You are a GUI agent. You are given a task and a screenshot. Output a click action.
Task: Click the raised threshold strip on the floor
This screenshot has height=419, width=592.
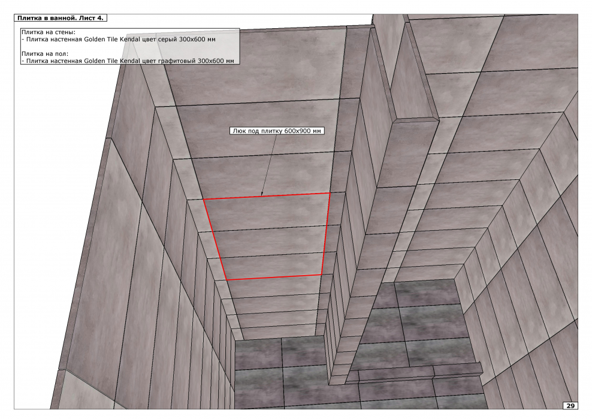click(x=419, y=372)
